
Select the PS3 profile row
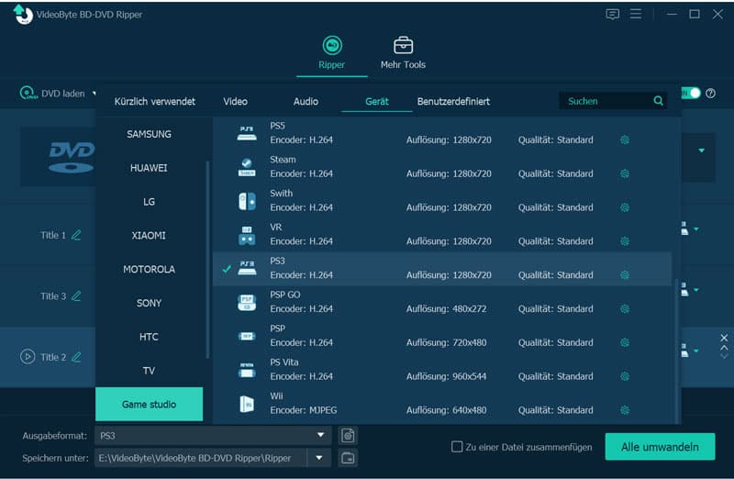pyautogui.click(x=442, y=269)
